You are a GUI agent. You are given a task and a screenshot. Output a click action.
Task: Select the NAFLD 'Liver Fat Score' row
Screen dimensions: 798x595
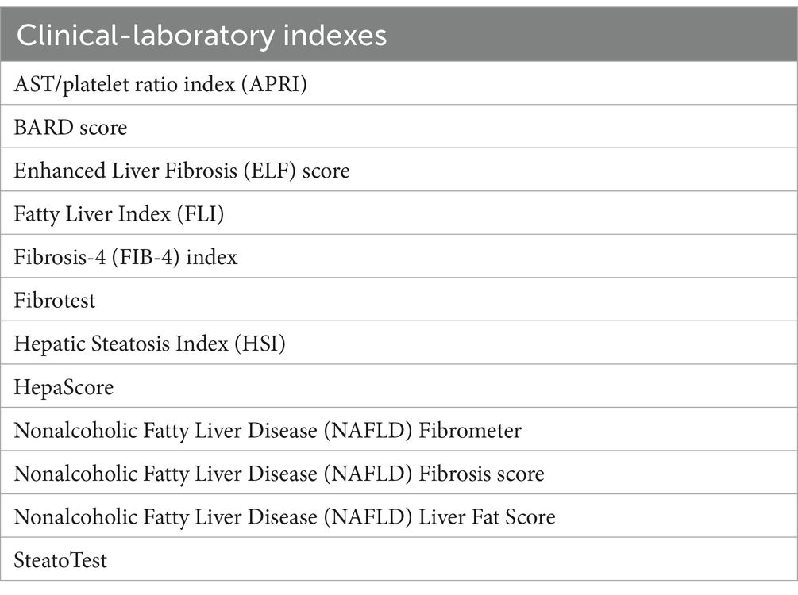click(x=399, y=516)
